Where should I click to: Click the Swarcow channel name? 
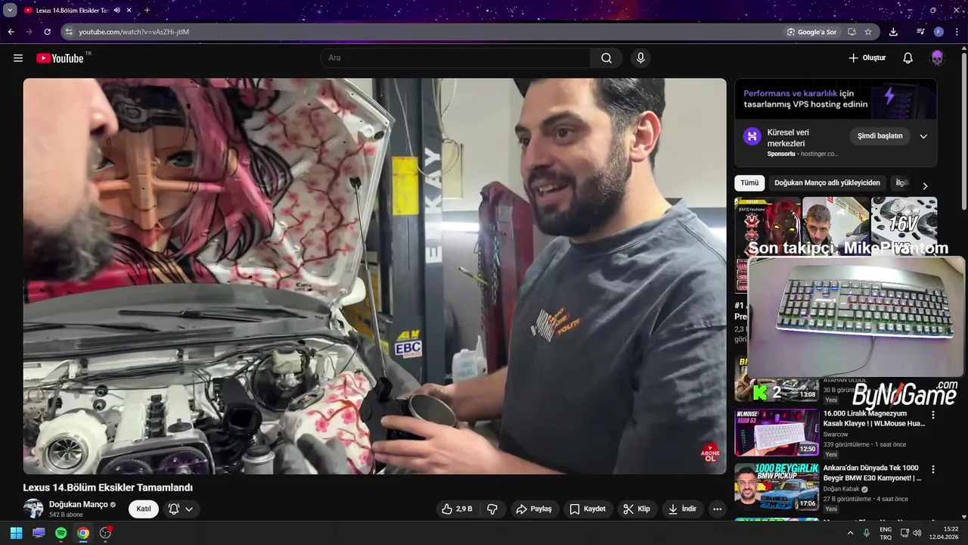pyautogui.click(x=836, y=434)
